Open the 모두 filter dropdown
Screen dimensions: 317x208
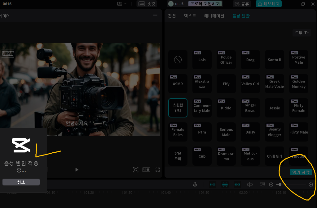[302, 33]
